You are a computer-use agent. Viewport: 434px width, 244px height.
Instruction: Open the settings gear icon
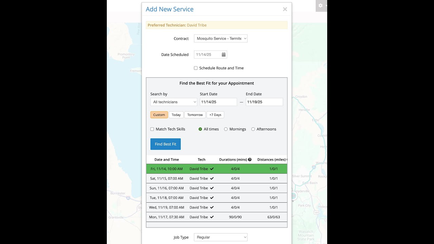pyautogui.click(x=321, y=5)
